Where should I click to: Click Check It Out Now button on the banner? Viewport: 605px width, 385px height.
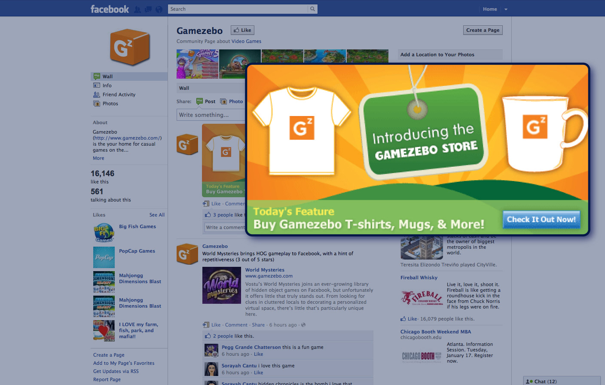[541, 220]
